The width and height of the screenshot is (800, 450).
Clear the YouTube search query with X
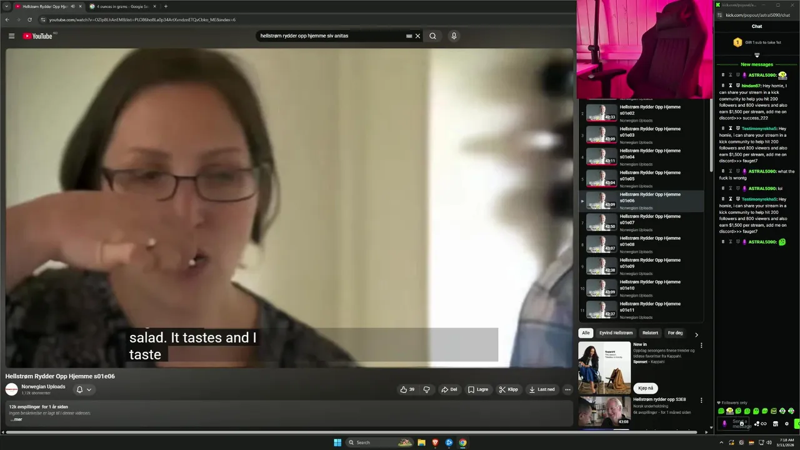(x=417, y=36)
